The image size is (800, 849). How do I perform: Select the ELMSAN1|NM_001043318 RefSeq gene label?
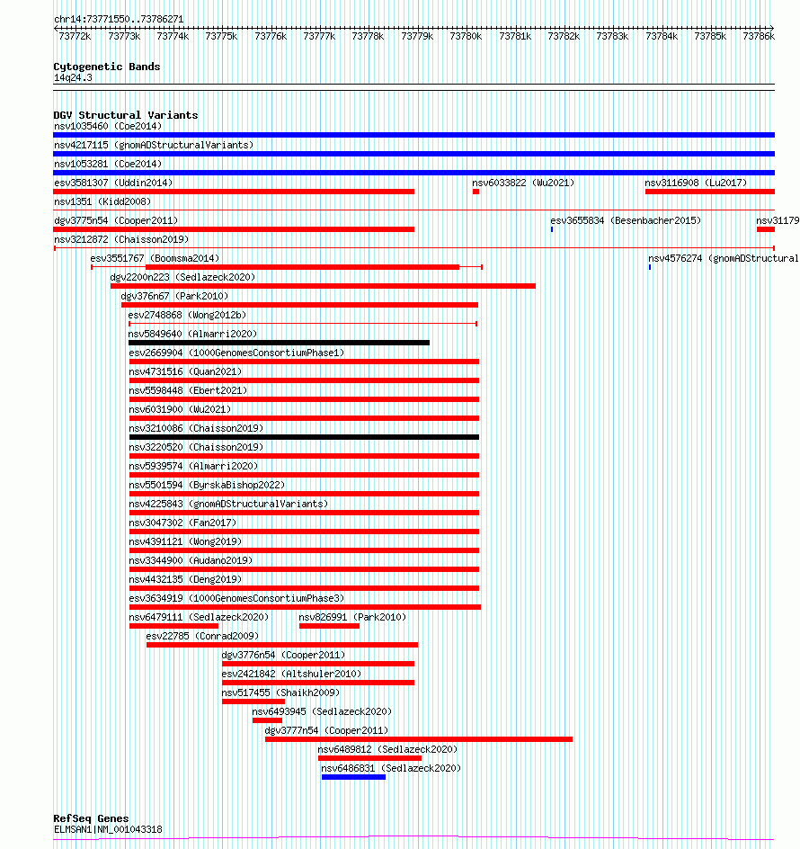tap(108, 829)
